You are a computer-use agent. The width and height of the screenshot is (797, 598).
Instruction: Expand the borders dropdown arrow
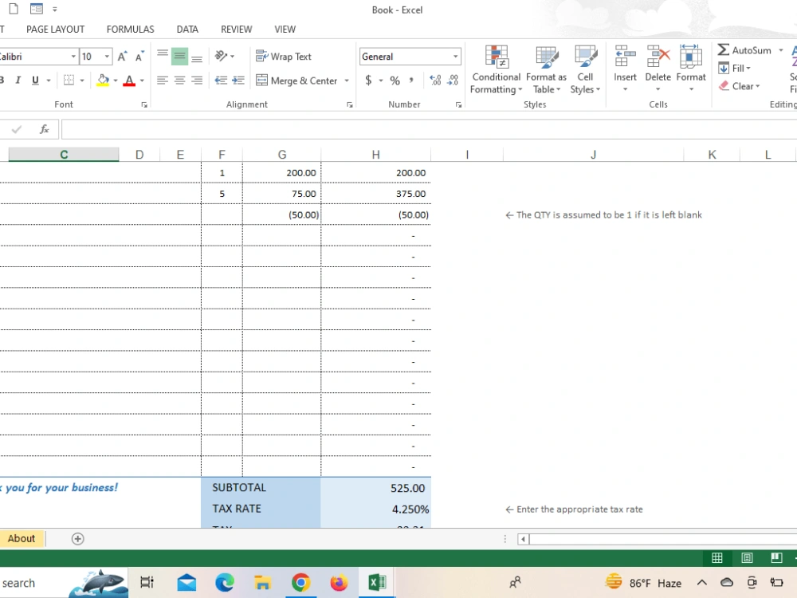tap(82, 81)
